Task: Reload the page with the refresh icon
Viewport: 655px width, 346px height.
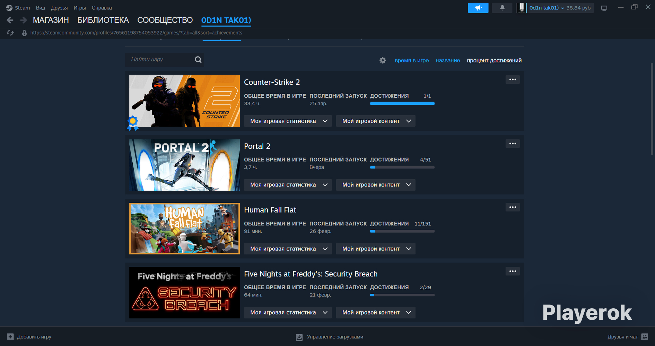Action: click(10, 33)
